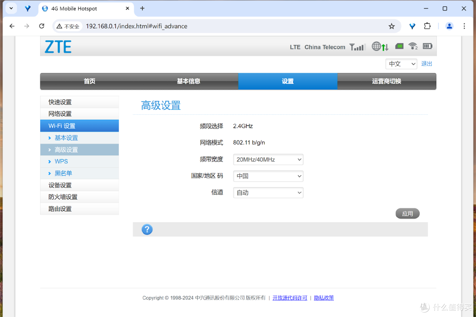Click the address bar URL field
Screen dimensions: 476x317
pyautogui.click(x=227, y=26)
